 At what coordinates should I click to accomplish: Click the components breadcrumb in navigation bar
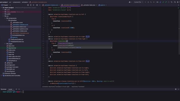tap(17, 2)
